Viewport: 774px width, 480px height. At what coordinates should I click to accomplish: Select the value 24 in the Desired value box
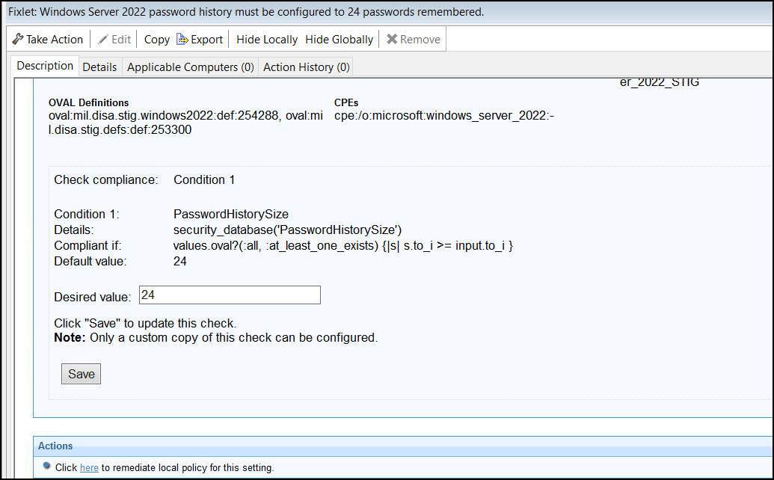click(147, 294)
